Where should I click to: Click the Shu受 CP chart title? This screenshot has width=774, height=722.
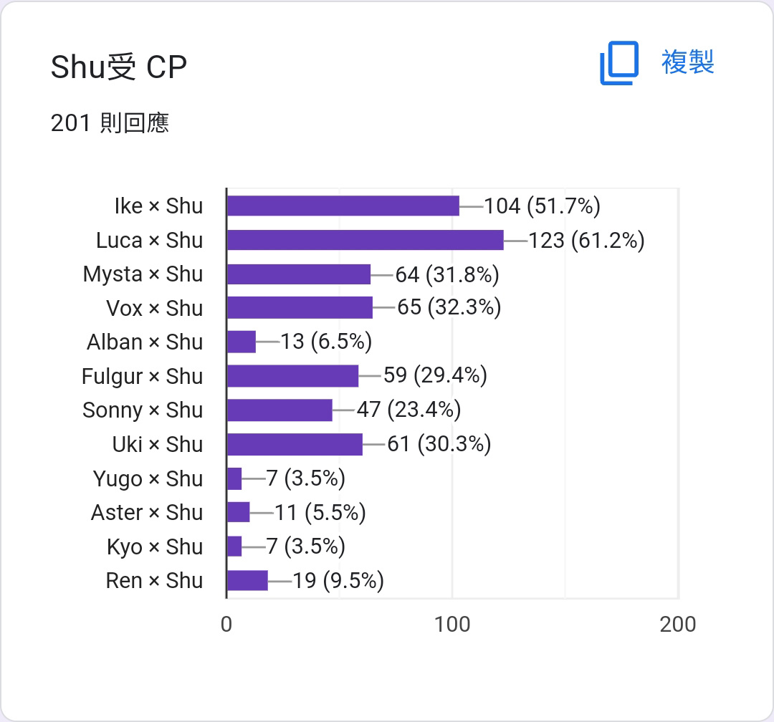(119, 67)
